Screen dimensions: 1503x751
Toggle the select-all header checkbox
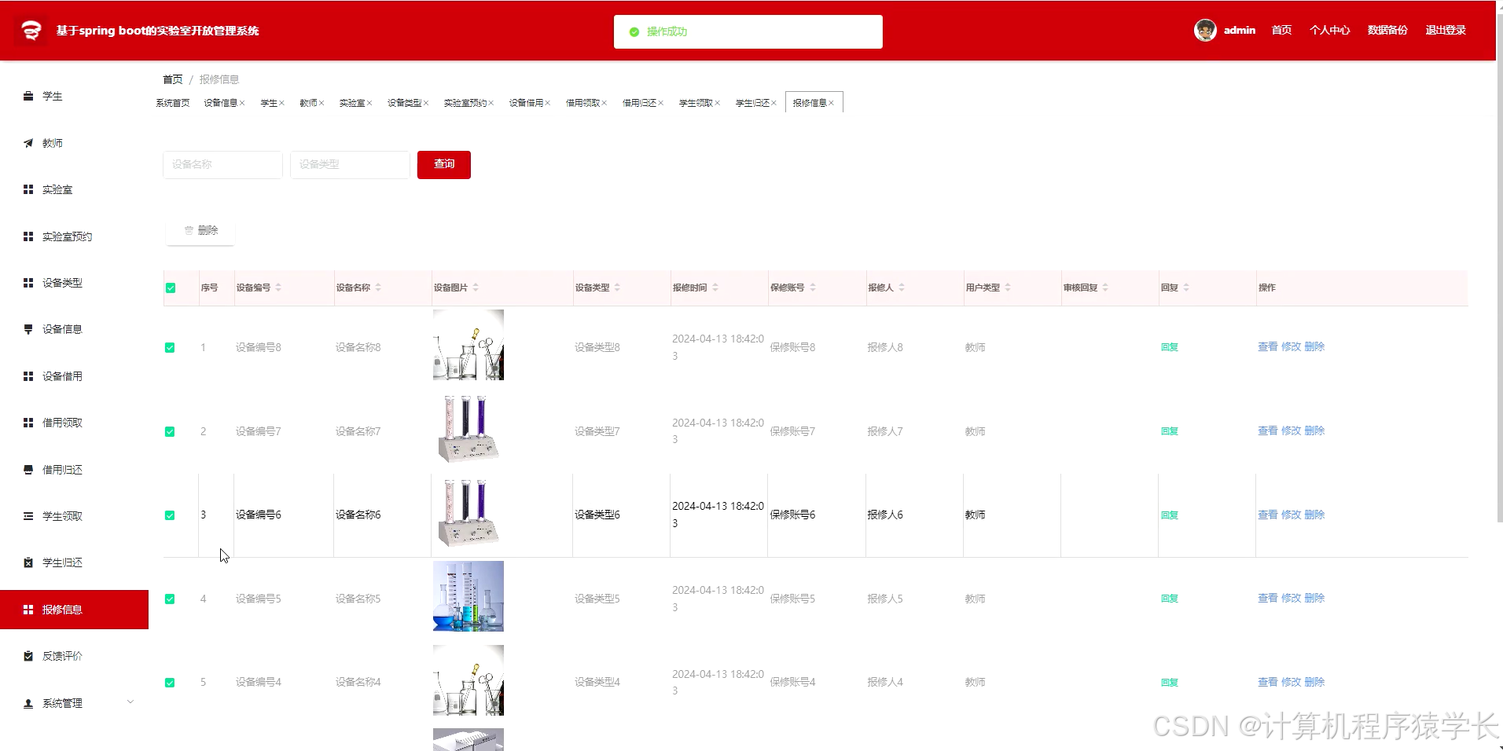pyautogui.click(x=171, y=288)
